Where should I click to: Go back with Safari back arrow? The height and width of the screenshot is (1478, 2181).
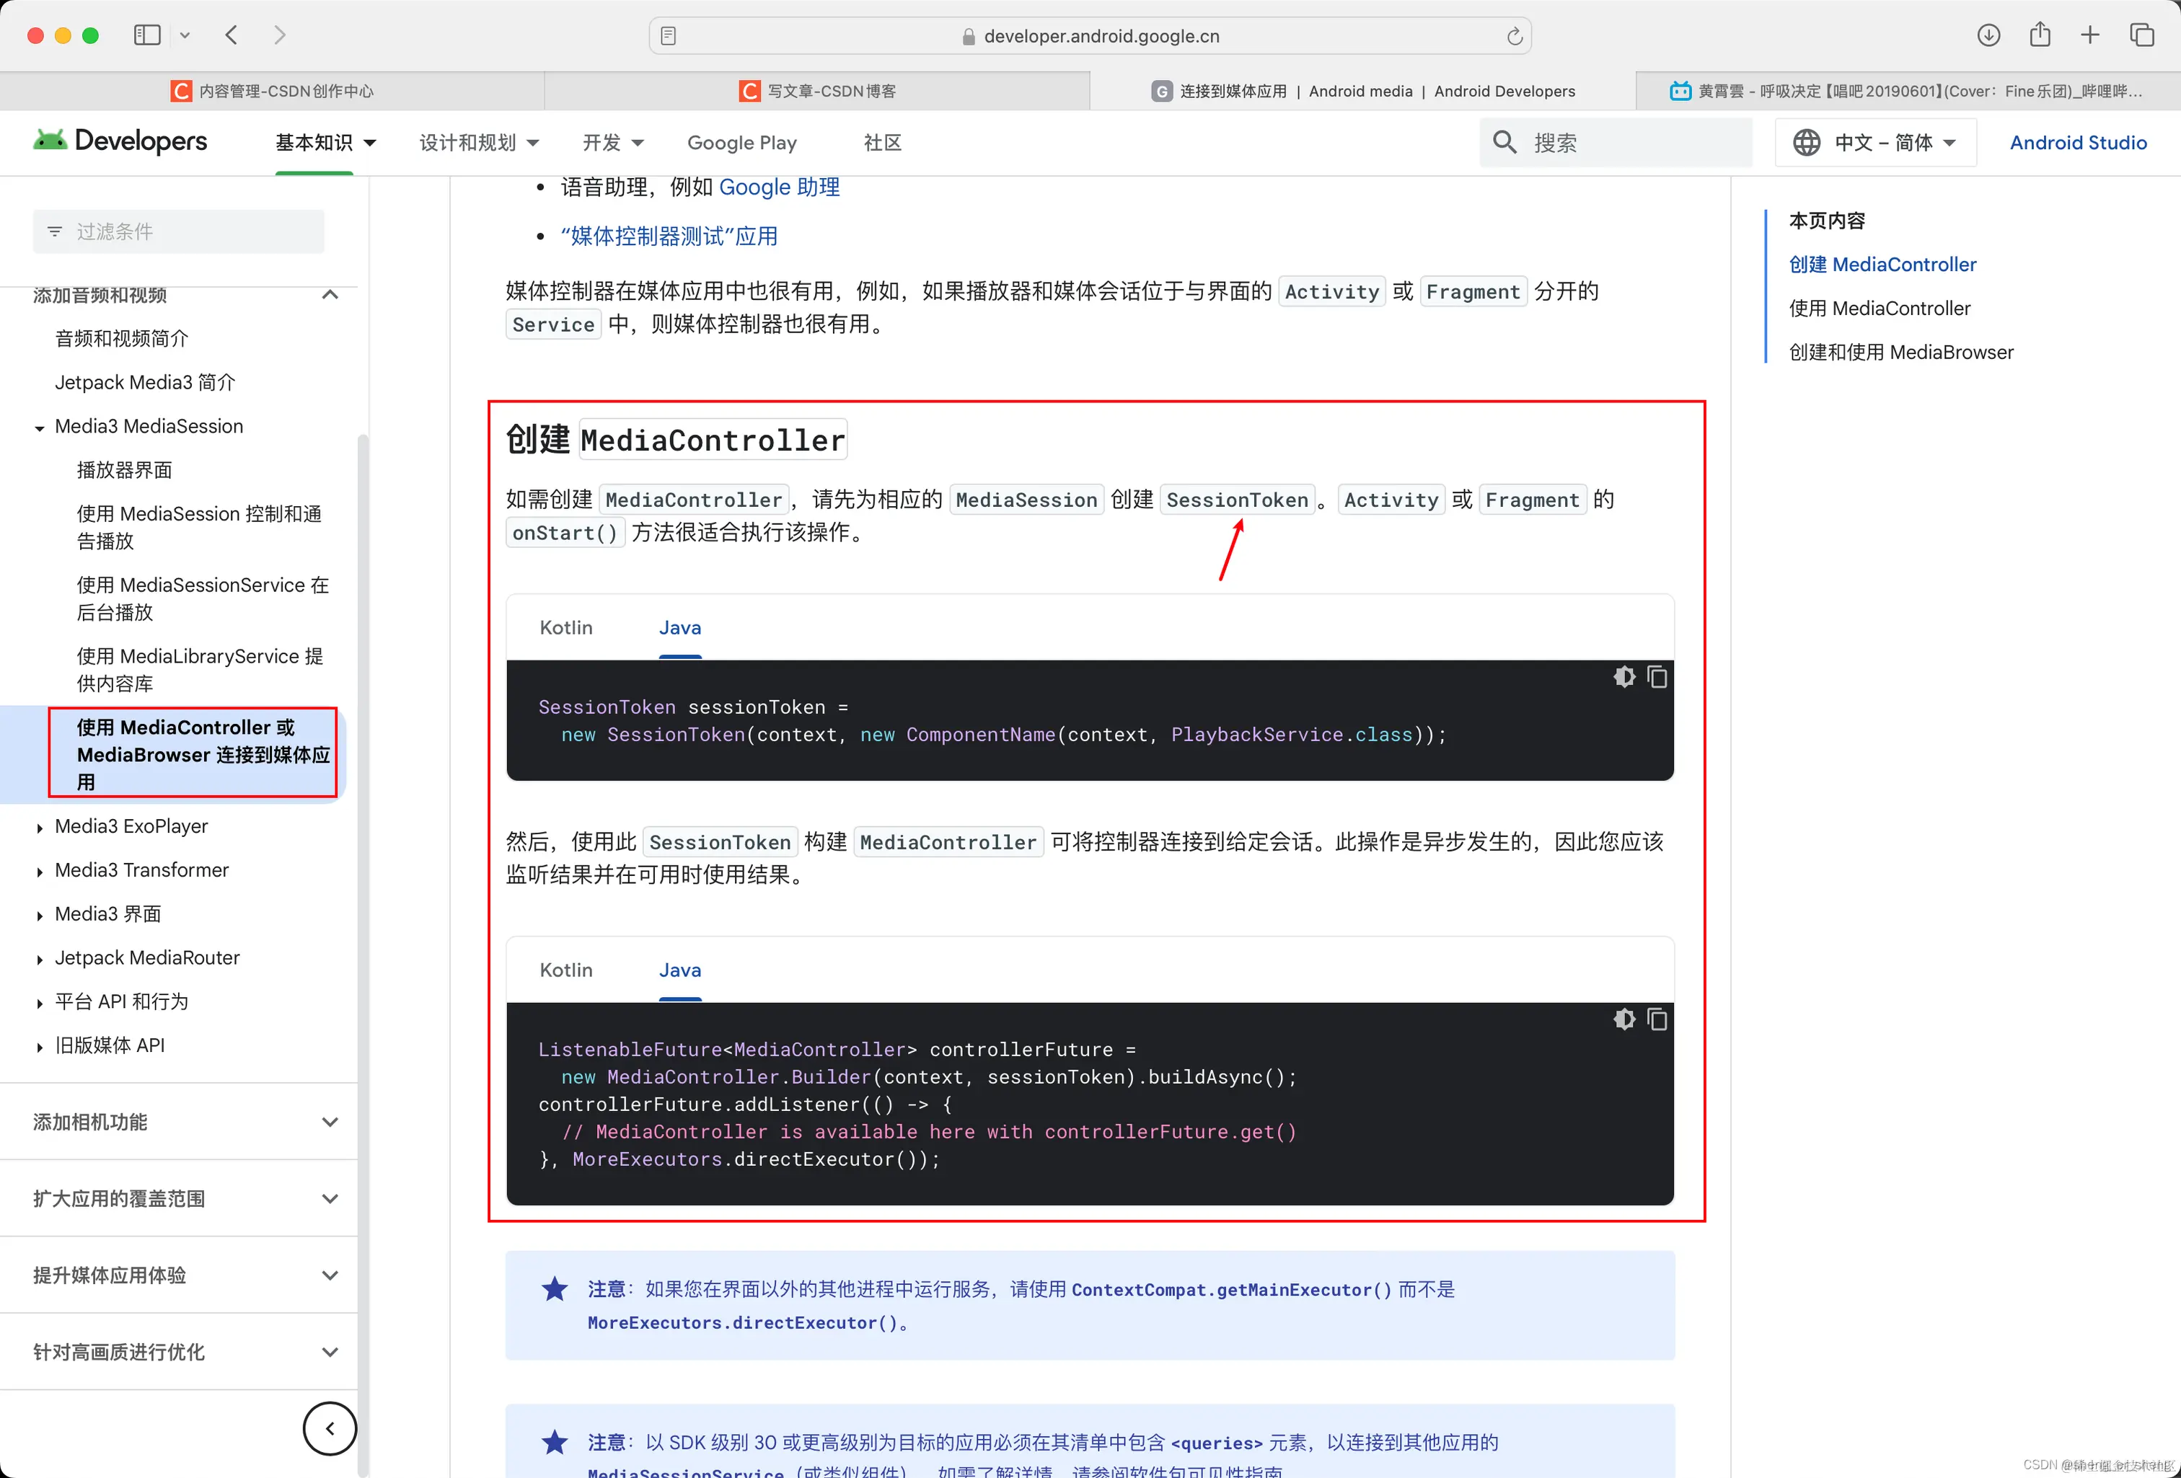pyautogui.click(x=232, y=35)
